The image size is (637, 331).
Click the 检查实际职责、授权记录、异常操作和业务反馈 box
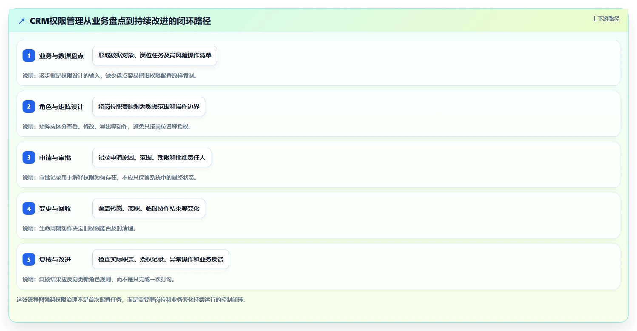[x=161, y=259]
